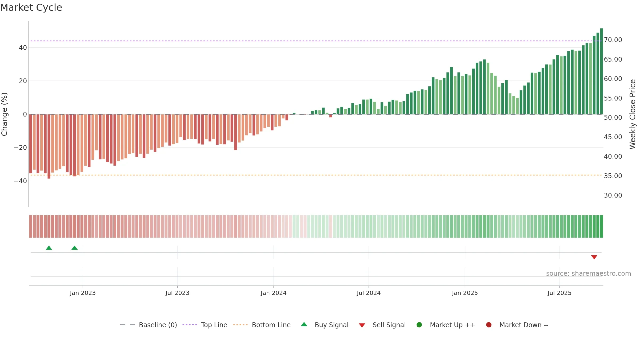Click the −40 tick on the change axis
The image size is (640, 360).
pyautogui.click(x=21, y=181)
